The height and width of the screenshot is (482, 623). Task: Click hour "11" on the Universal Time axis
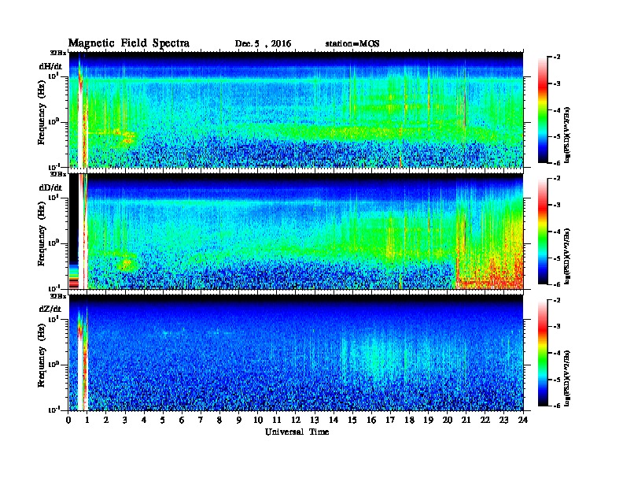point(277,420)
